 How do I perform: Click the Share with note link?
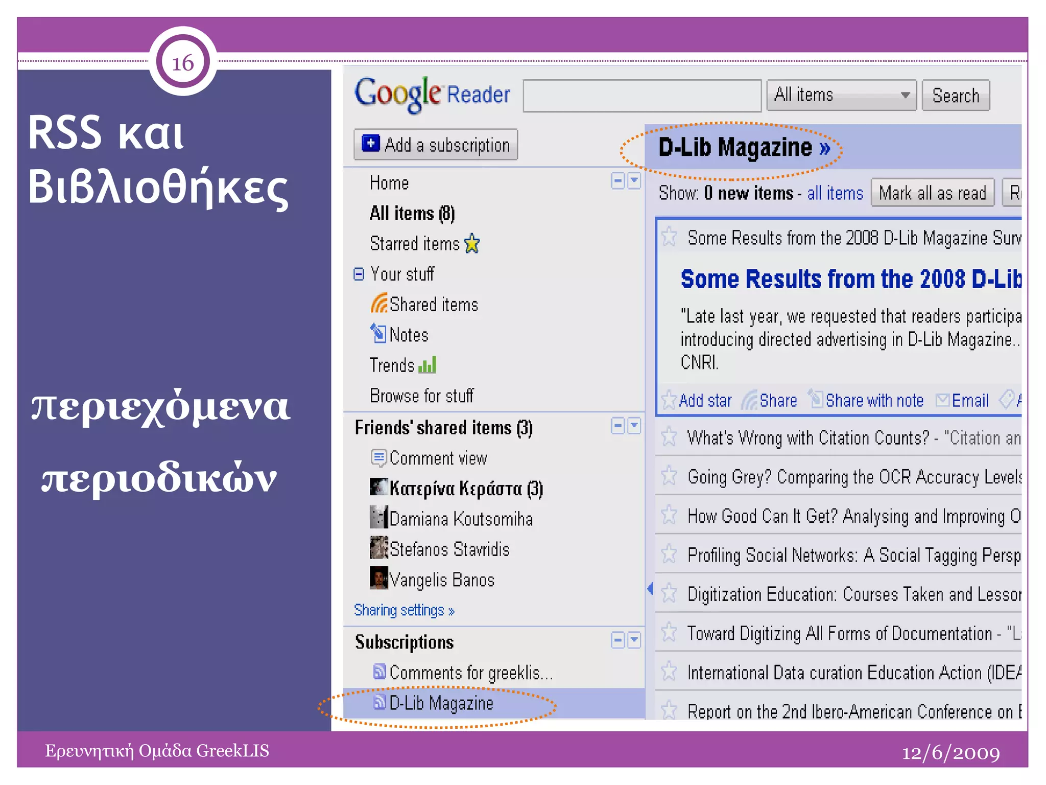point(874,400)
